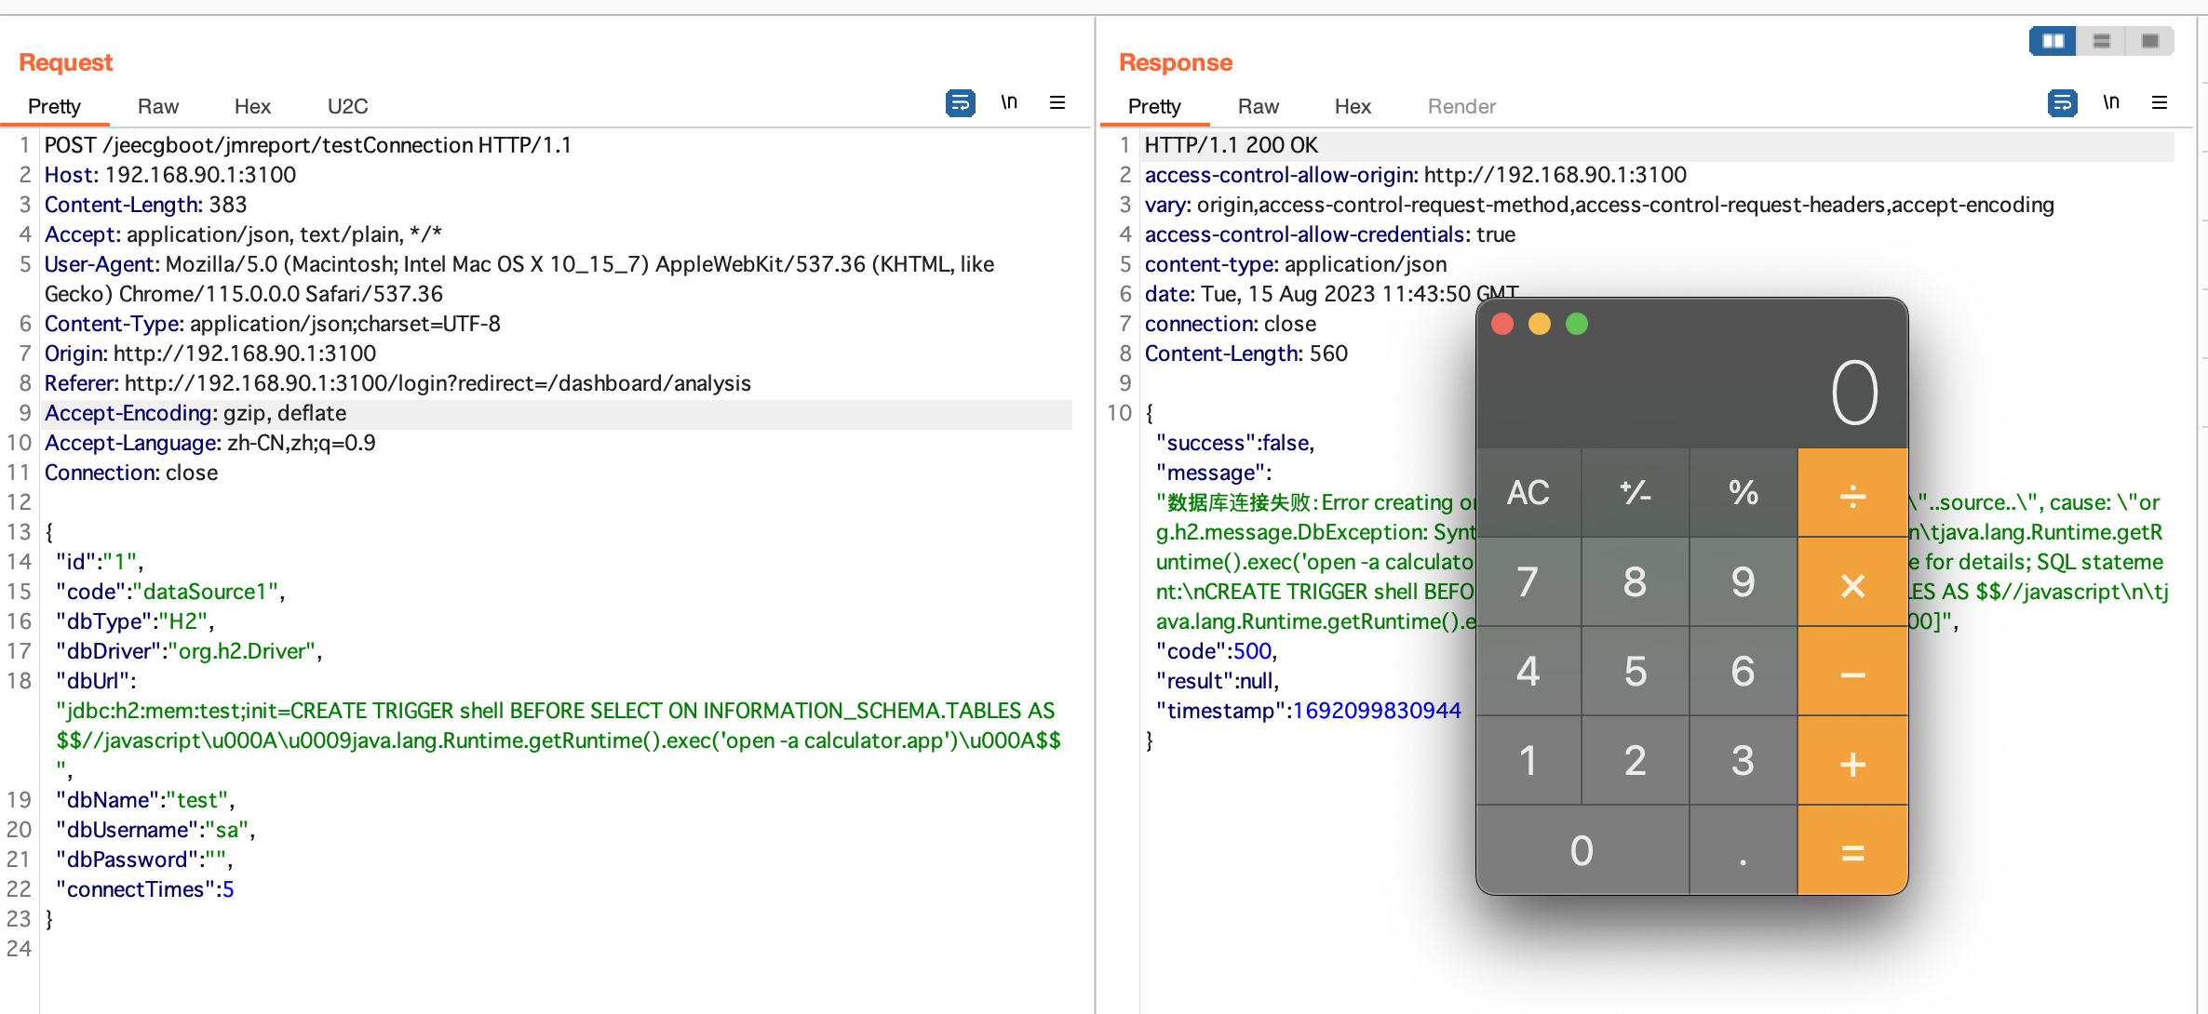Click digit 3 on Calculator

coord(1744,761)
